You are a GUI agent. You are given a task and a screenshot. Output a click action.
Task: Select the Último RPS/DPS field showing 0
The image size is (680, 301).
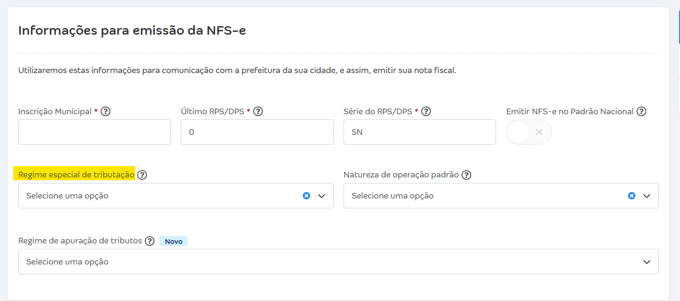[x=257, y=132]
